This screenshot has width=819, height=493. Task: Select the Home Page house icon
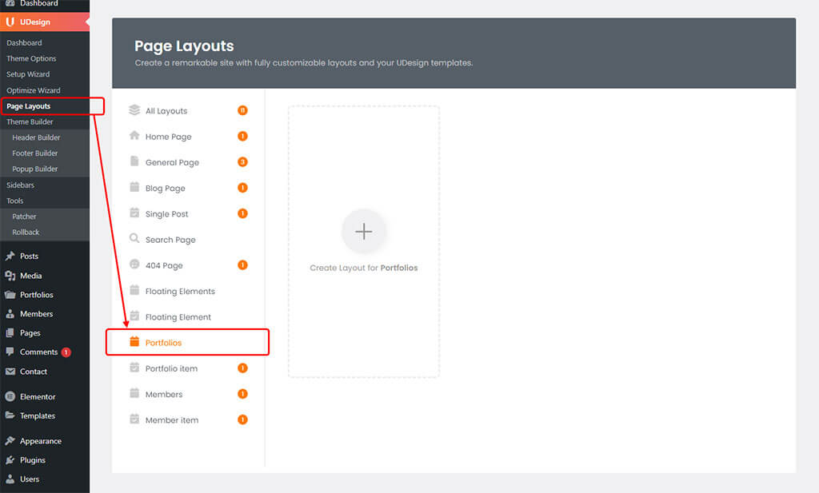134,136
